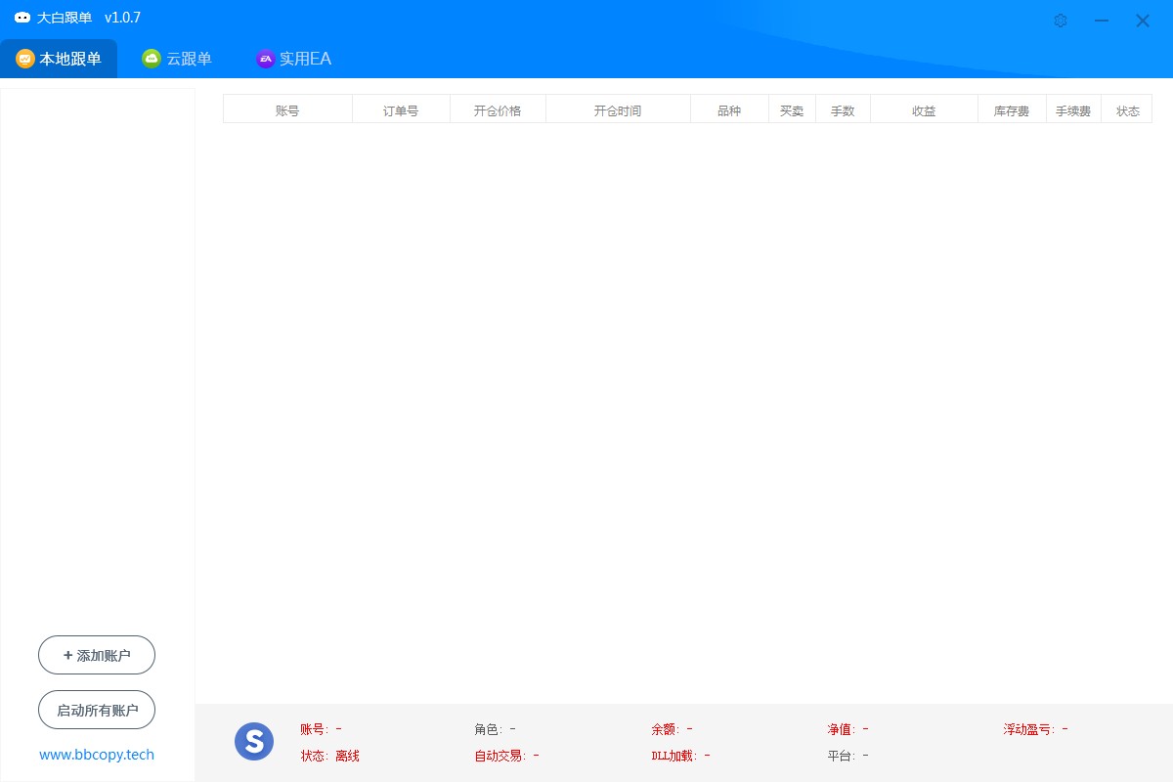This screenshot has width=1173, height=782.
Task: Click the blue S logo in status bar
Action: [x=254, y=742]
